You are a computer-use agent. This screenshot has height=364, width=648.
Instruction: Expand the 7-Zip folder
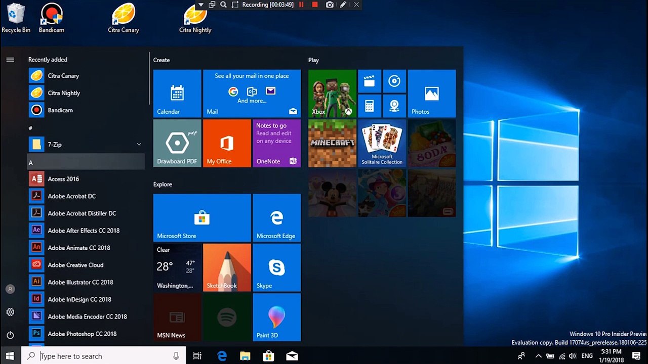(86, 145)
